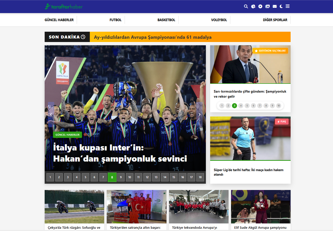This screenshot has height=231, width=333.
Task: Open Türkiye'den satrançta altın başarı title
Action: tap(135, 227)
